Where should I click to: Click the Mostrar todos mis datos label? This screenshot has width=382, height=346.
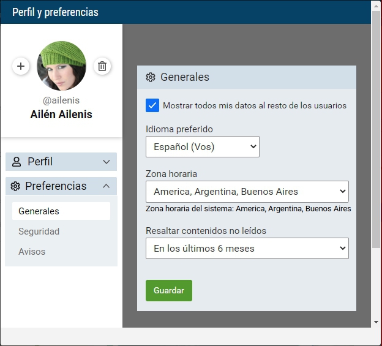(x=255, y=105)
